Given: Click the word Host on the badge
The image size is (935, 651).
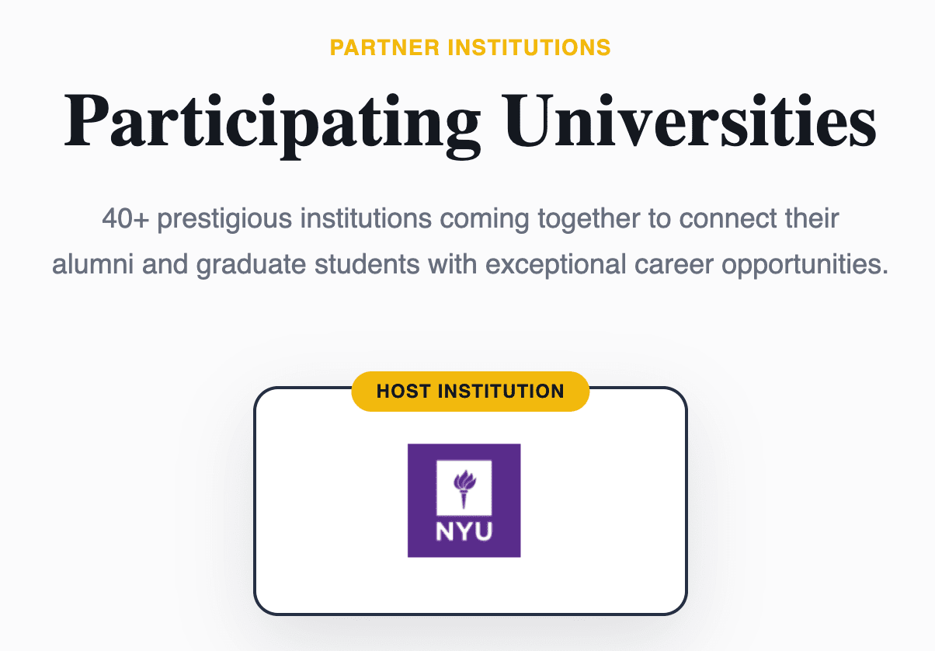Looking at the screenshot, I should (405, 391).
